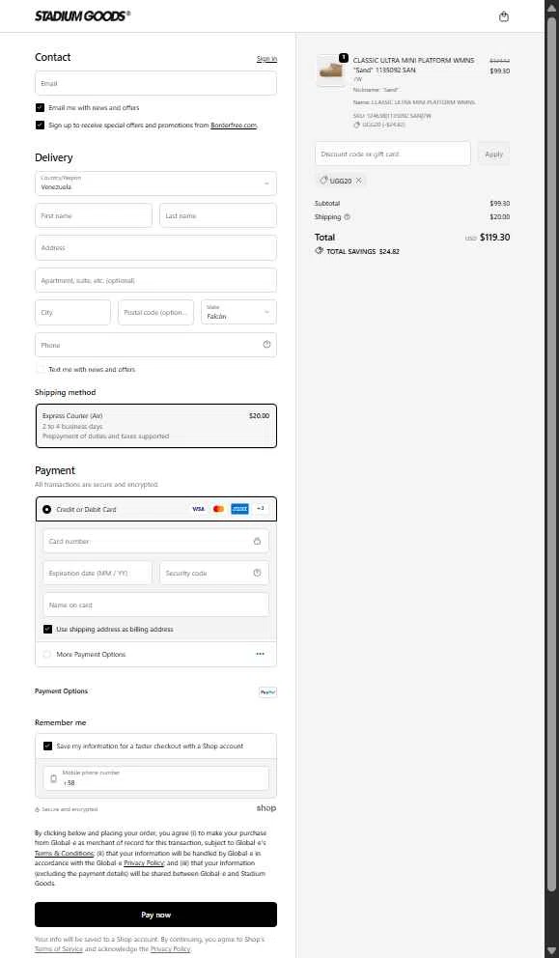Click the security code help icon
This screenshot has width=559, height=958.
(257, 573)
